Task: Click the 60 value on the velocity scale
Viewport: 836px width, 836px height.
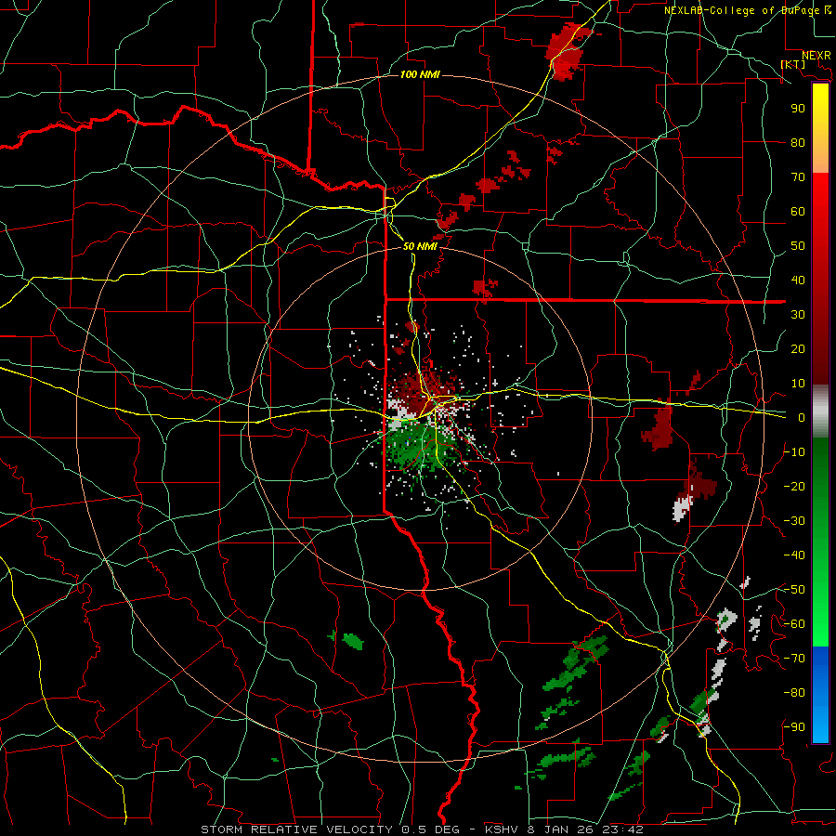Action: (x=798, y=212)
